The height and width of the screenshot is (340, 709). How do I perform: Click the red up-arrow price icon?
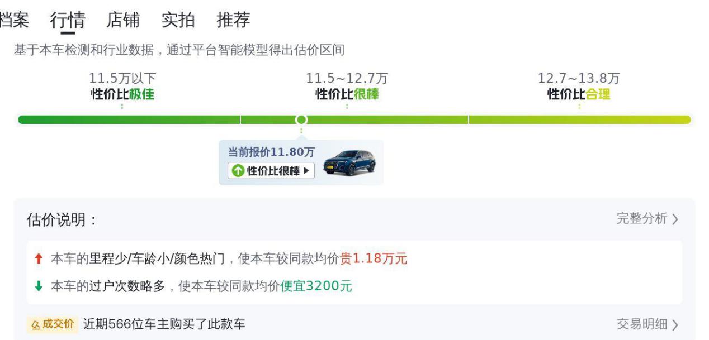(x=39, y=258)
